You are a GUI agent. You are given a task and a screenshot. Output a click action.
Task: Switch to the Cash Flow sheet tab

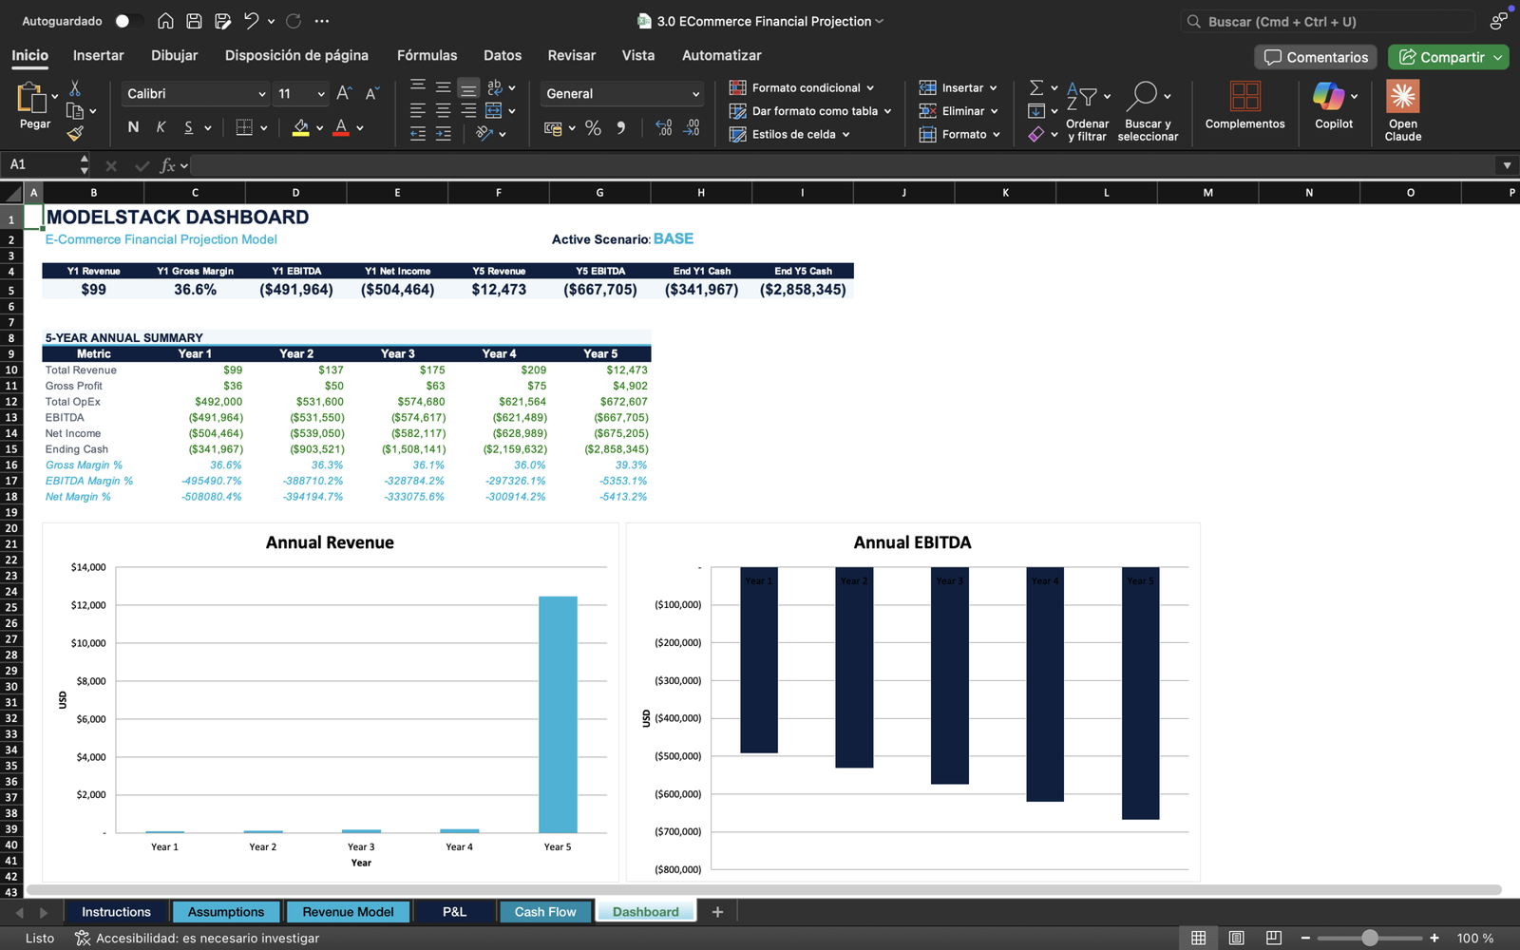tap(545, 911)
